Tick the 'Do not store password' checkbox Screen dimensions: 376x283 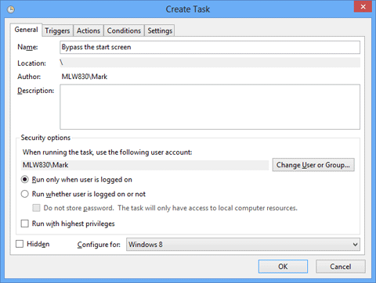pos(36,208)
